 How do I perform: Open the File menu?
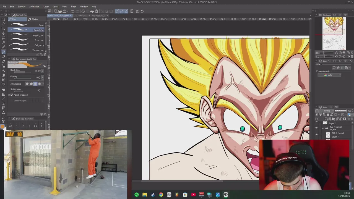[x=4, y=7]
